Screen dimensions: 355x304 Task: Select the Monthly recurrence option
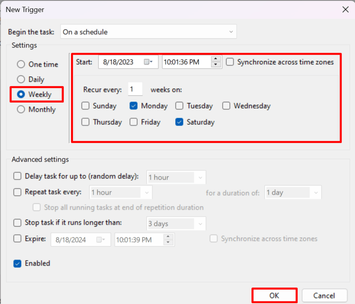[20, 109]
